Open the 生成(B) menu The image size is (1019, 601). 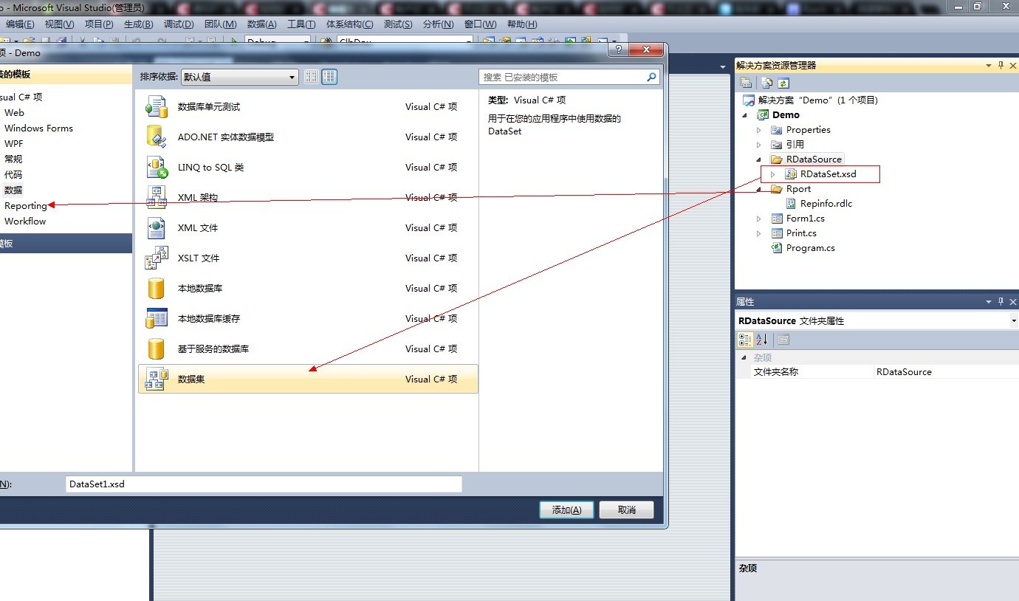[138, 24]
